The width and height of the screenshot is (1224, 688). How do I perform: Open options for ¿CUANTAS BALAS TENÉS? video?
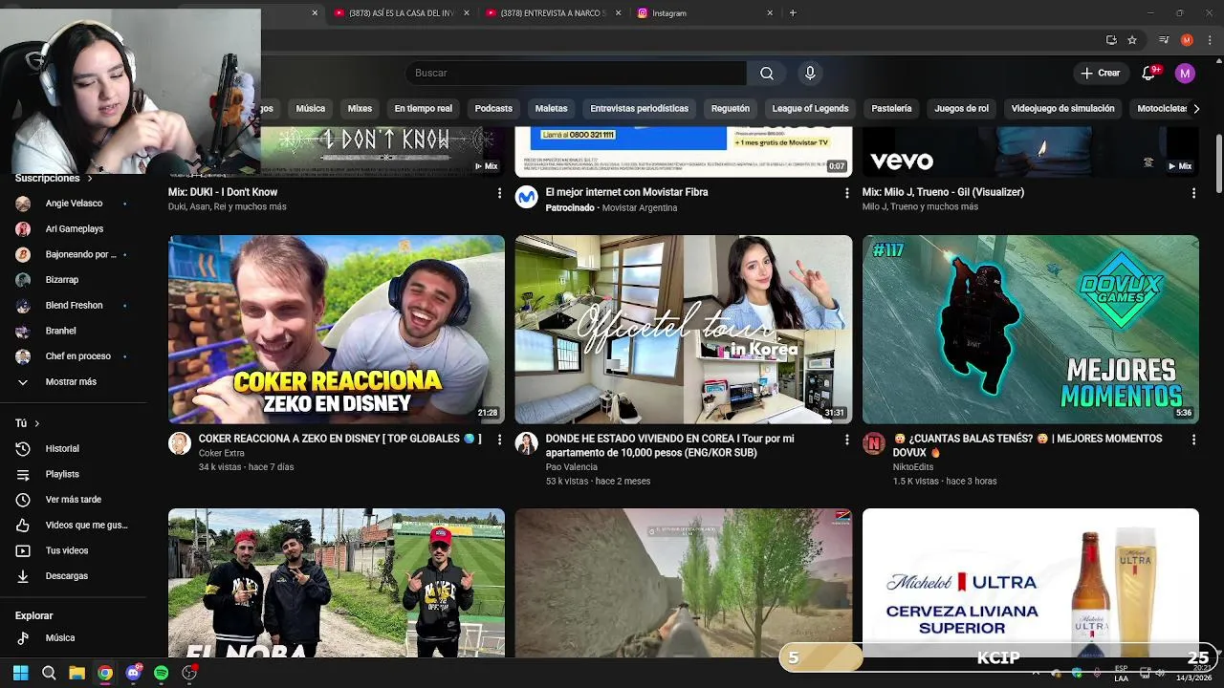point(1193,440)
